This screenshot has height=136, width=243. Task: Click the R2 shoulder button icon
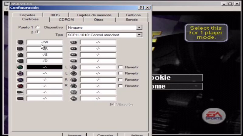tap(74, 61)
